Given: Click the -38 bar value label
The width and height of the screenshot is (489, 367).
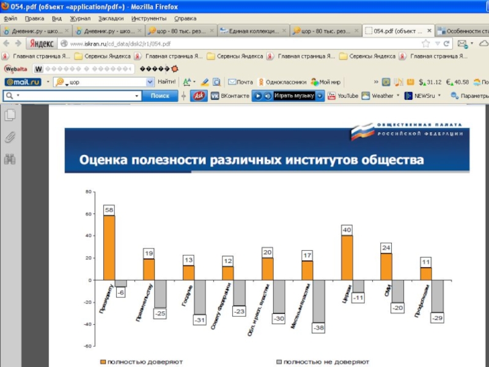Looking at the screenshot, I should (x=318, y=328).
